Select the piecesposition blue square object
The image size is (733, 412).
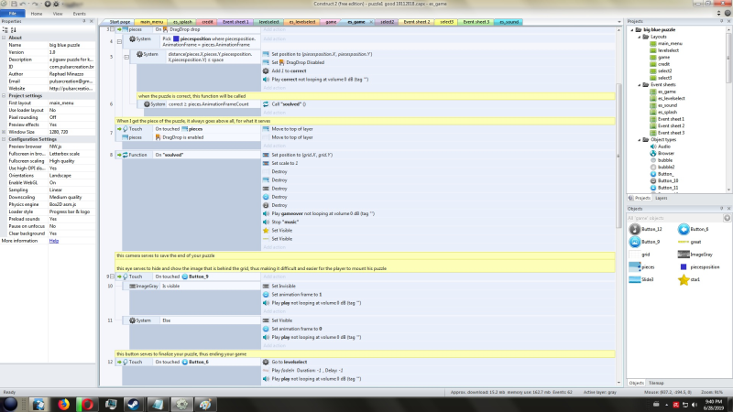coord(684,266)
